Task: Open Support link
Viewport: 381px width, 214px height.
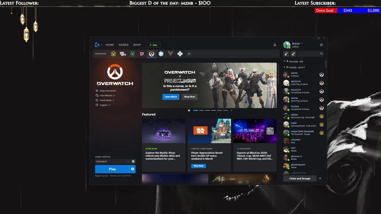Action: [103, 105]
